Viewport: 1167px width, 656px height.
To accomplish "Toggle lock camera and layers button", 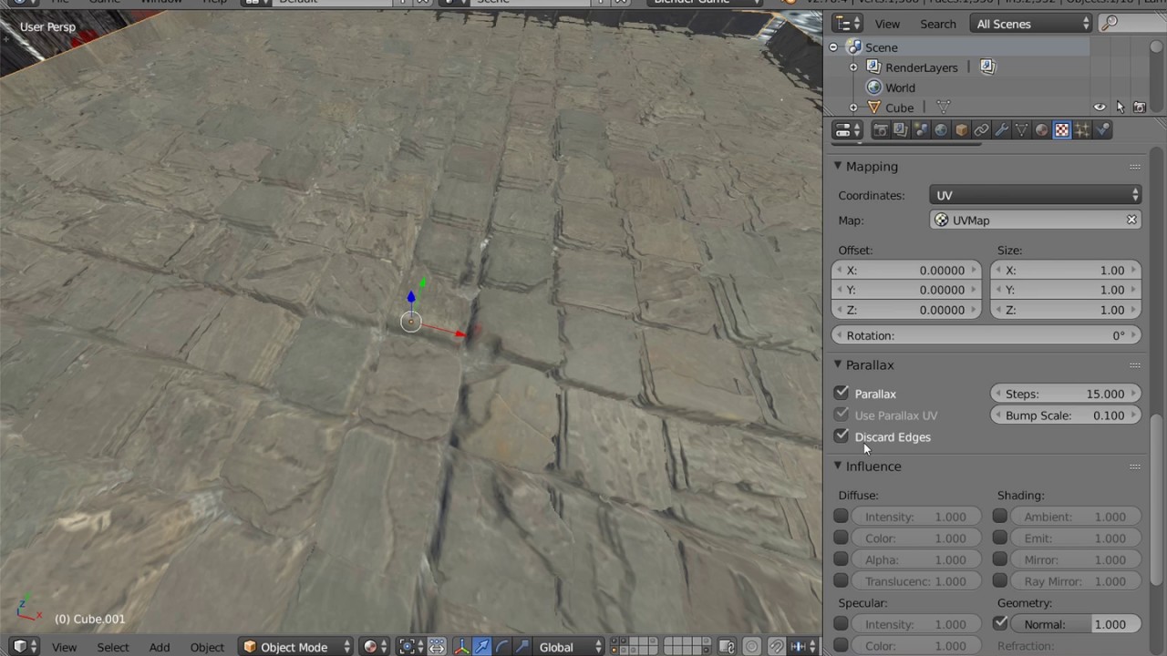I will pyautogui.click(x=728, y=647).
